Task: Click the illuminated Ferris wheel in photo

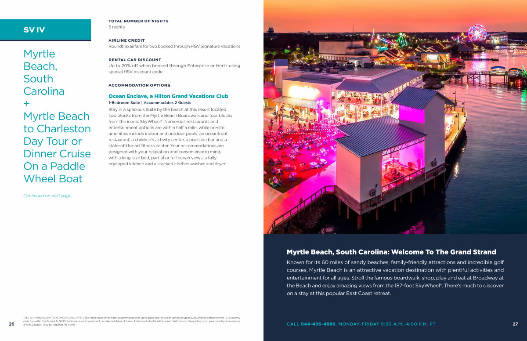Action: [477, 33]
